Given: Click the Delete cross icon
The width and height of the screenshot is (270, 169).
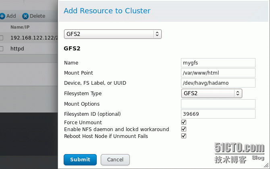Looking at the screenshot, I should point(25,16).
